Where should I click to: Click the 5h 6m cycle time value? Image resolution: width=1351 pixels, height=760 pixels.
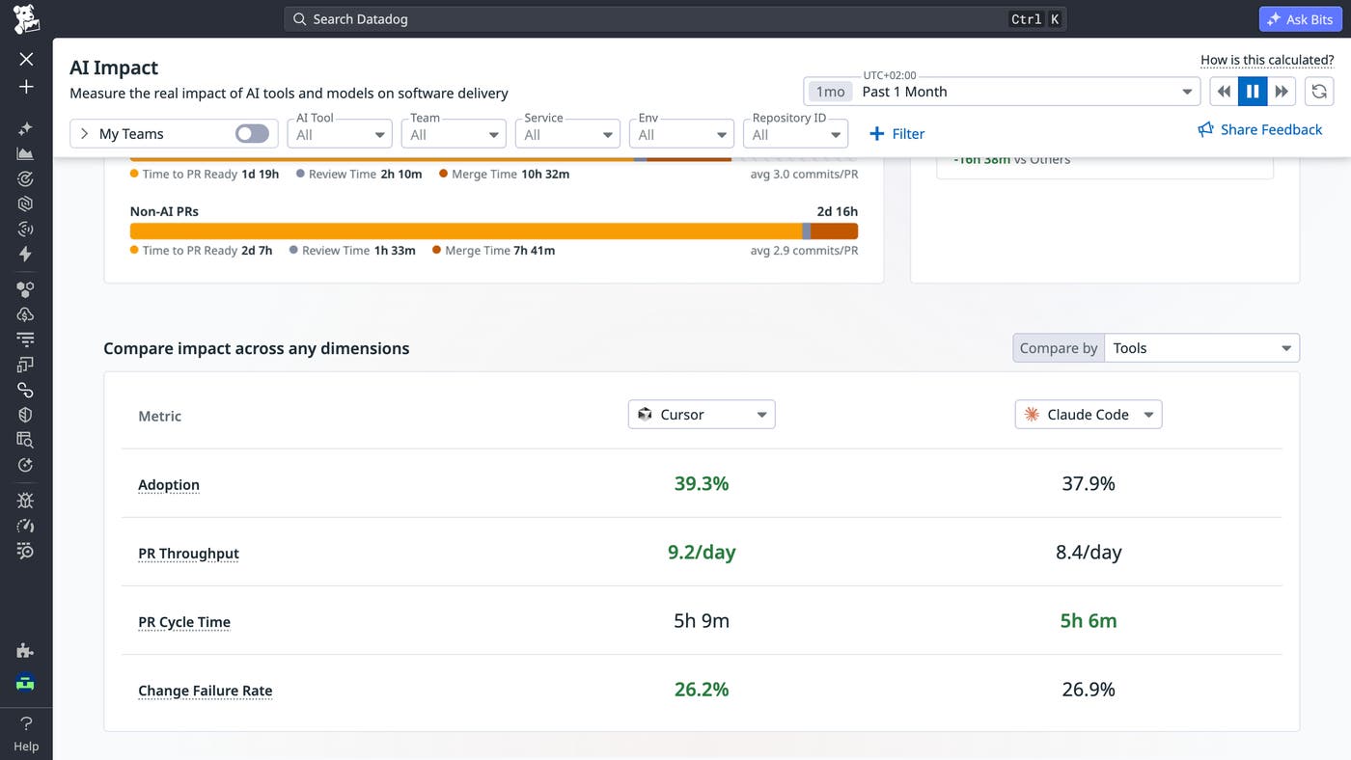(1089, 620)
